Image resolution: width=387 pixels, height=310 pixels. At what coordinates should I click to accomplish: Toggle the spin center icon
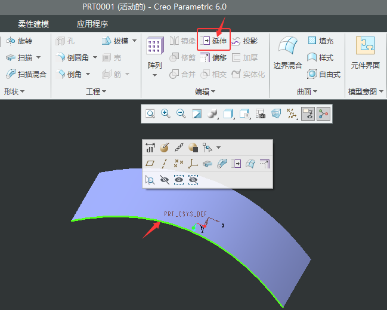coord(323,114)
